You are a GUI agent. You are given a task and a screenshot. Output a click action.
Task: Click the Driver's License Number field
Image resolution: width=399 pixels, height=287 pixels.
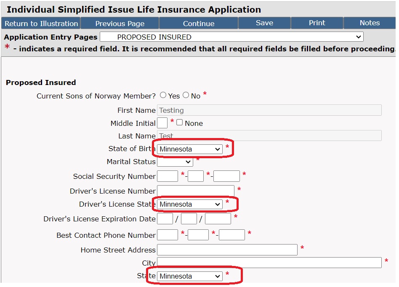click(x=196, y=191)
